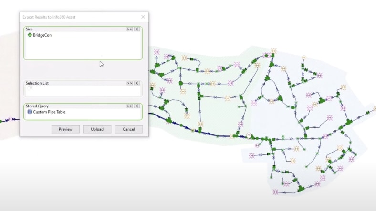
Task: Click the Export Results dialog title bar
Action: coord(72,17)
